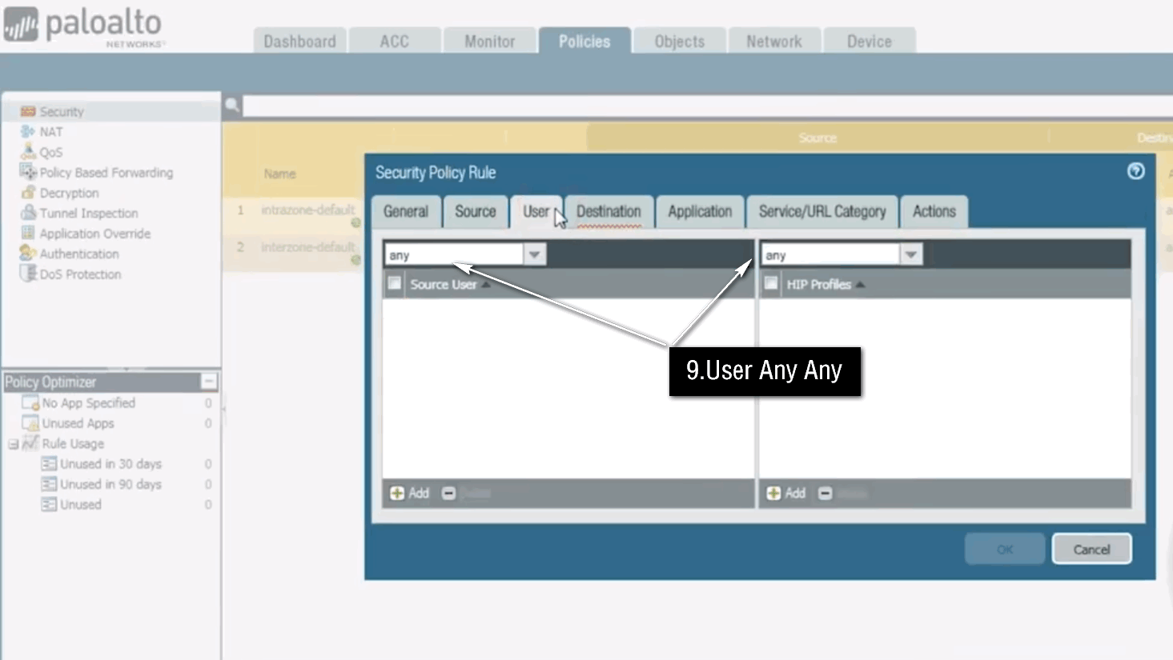Click the Decryption lock icon
Image resolution: width=1173 pixels, height=660 pixels.
coord(28,193)
